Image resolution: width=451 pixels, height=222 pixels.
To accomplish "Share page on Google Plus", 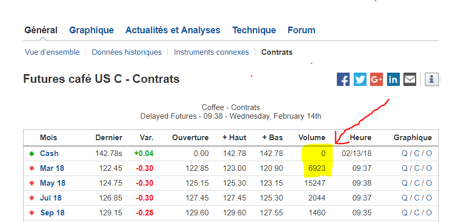I will 376,79.
